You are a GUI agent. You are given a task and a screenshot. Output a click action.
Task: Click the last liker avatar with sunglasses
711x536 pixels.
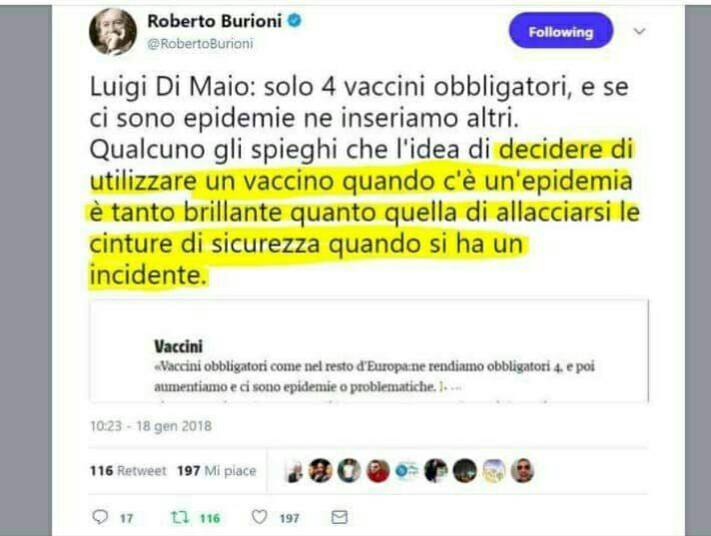(x=522, y=471)
